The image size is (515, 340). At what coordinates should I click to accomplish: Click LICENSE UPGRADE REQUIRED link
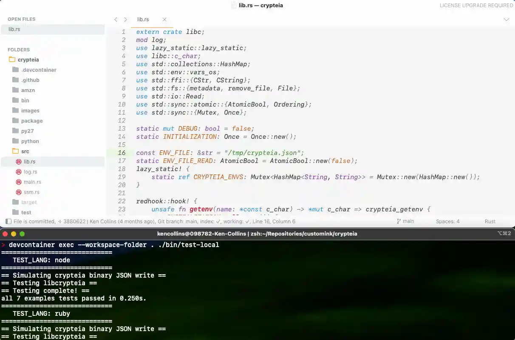476,5
